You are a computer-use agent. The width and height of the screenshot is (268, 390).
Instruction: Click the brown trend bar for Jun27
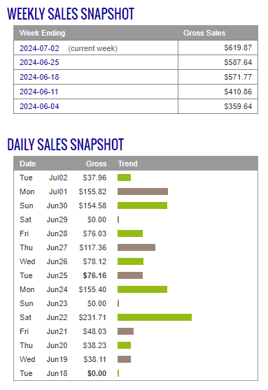136,247
